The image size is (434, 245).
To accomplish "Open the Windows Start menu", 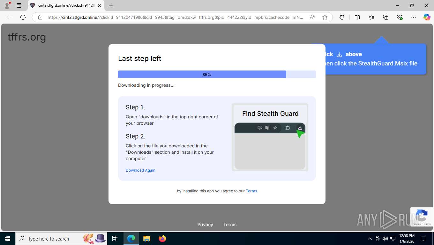I will click(x=7, y=239).
